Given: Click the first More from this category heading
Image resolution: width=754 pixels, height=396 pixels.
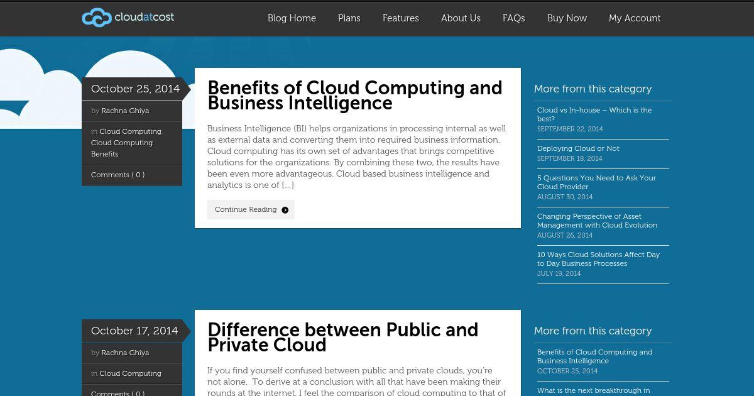Looking at the screenshot, I should (x=593, y=89).
